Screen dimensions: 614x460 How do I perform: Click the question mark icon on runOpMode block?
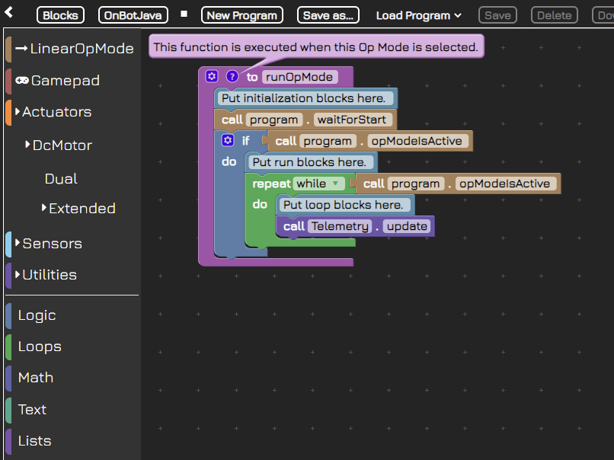pos(231,76)
